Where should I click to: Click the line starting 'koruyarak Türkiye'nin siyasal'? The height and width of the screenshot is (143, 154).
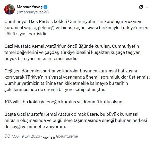coord(77,77)
